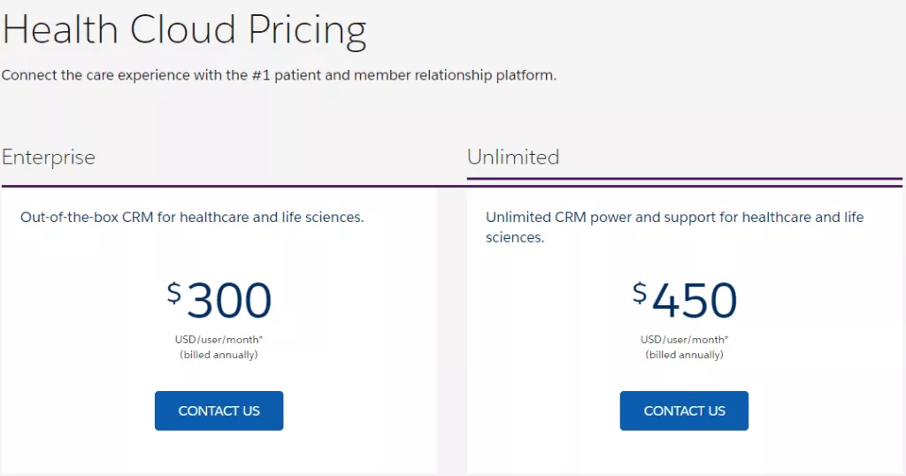Screen dimensions: 906x476
Task: Click the dollar sign beside 450
Action: click(640, 292)
